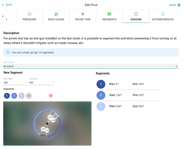185x149 pixels.
Task: Select segment 1 circle under New Segment
Action: pos(7,96)
